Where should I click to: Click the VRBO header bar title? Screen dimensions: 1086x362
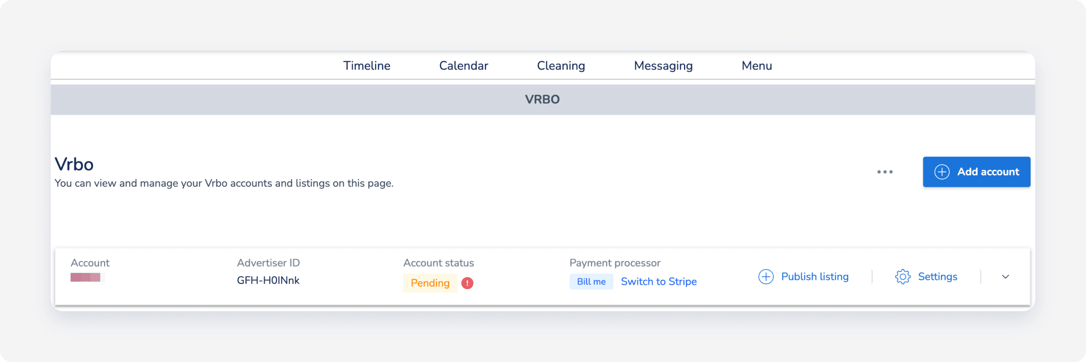[542, 100]
